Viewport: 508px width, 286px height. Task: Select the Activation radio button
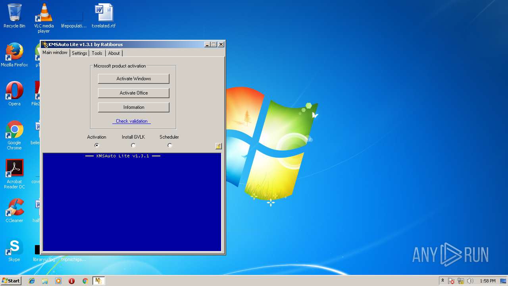97,145
